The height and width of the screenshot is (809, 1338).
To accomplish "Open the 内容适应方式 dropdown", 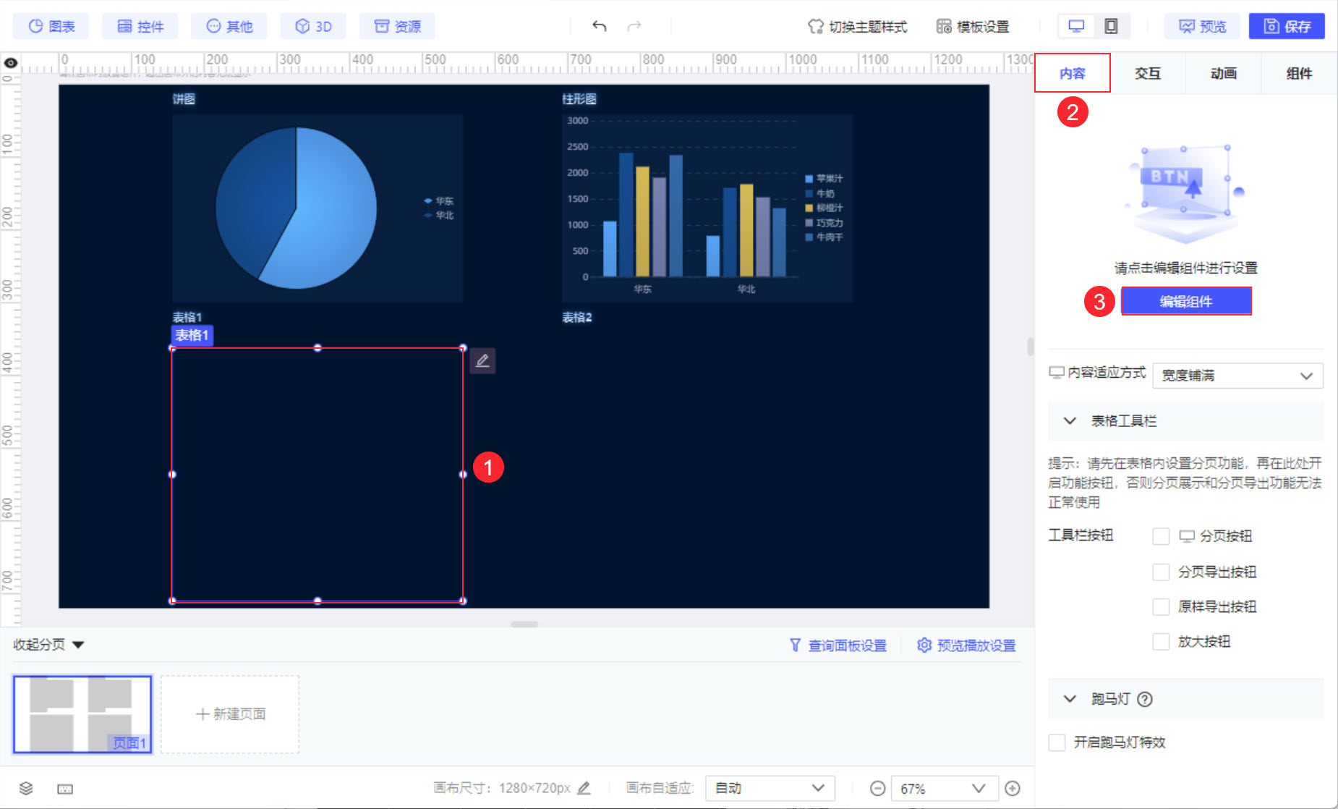I will coord(1237,376).
